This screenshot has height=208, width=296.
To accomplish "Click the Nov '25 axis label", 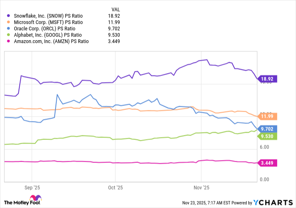I will pos(201,187).
